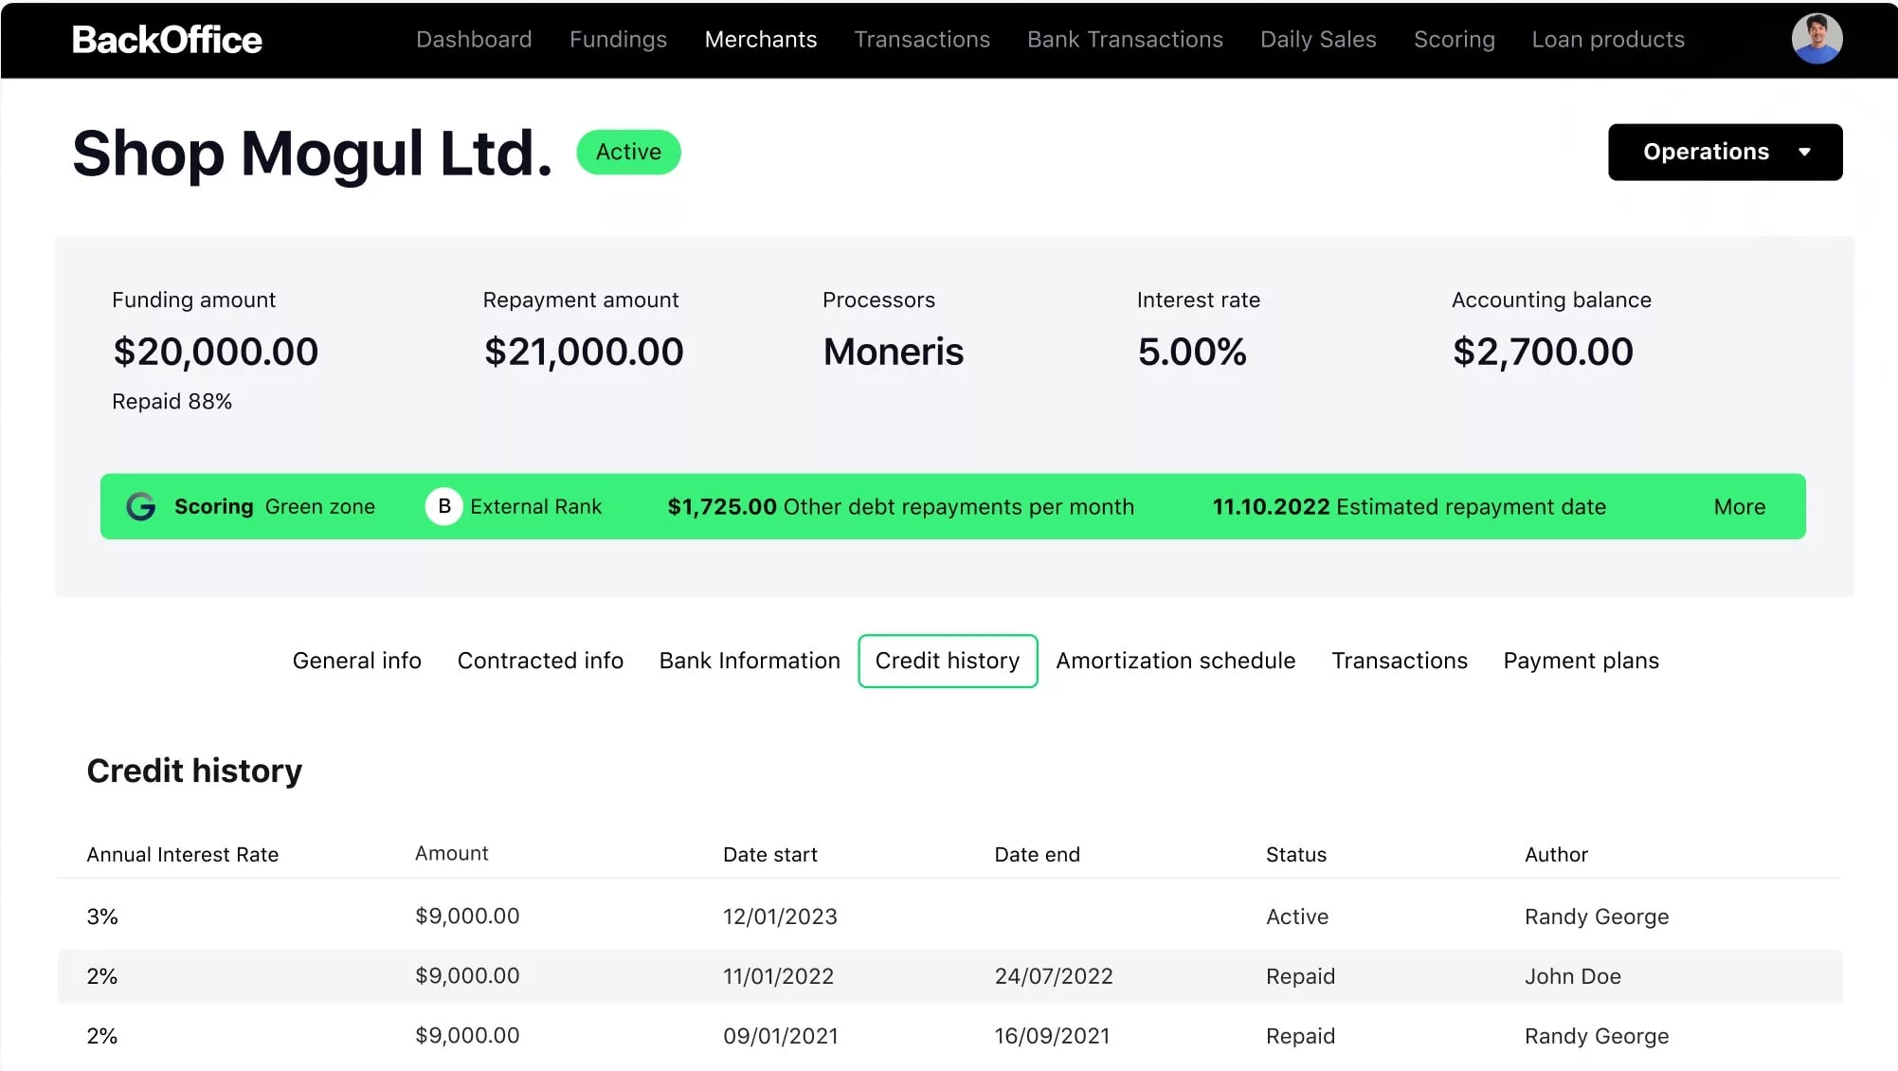This screenshot has width=1898, height=1071.
Task: Click the Scoring G logo icon
Action: [x=141, y=507]
